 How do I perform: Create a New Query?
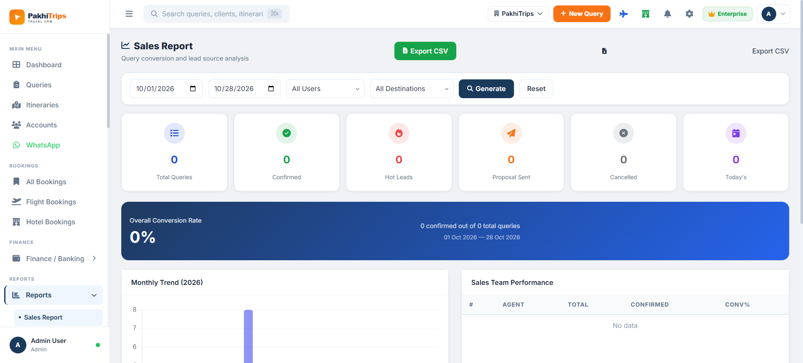click(x=582, y=14)
